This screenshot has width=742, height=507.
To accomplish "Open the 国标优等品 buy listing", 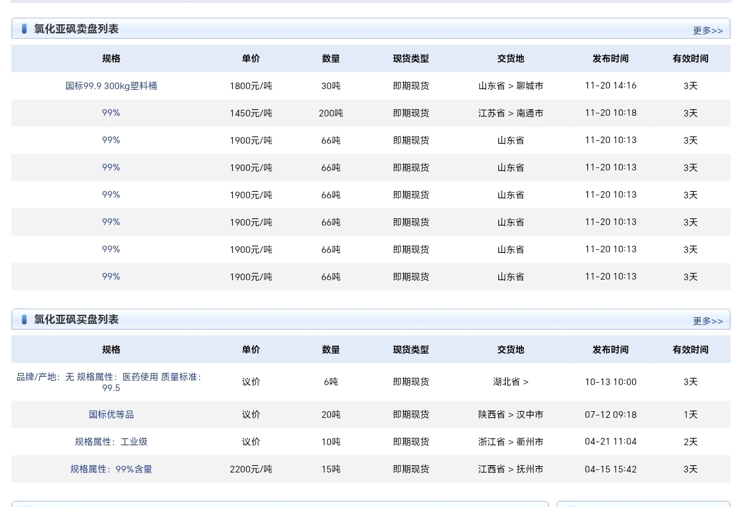I will tap(111, 414).
